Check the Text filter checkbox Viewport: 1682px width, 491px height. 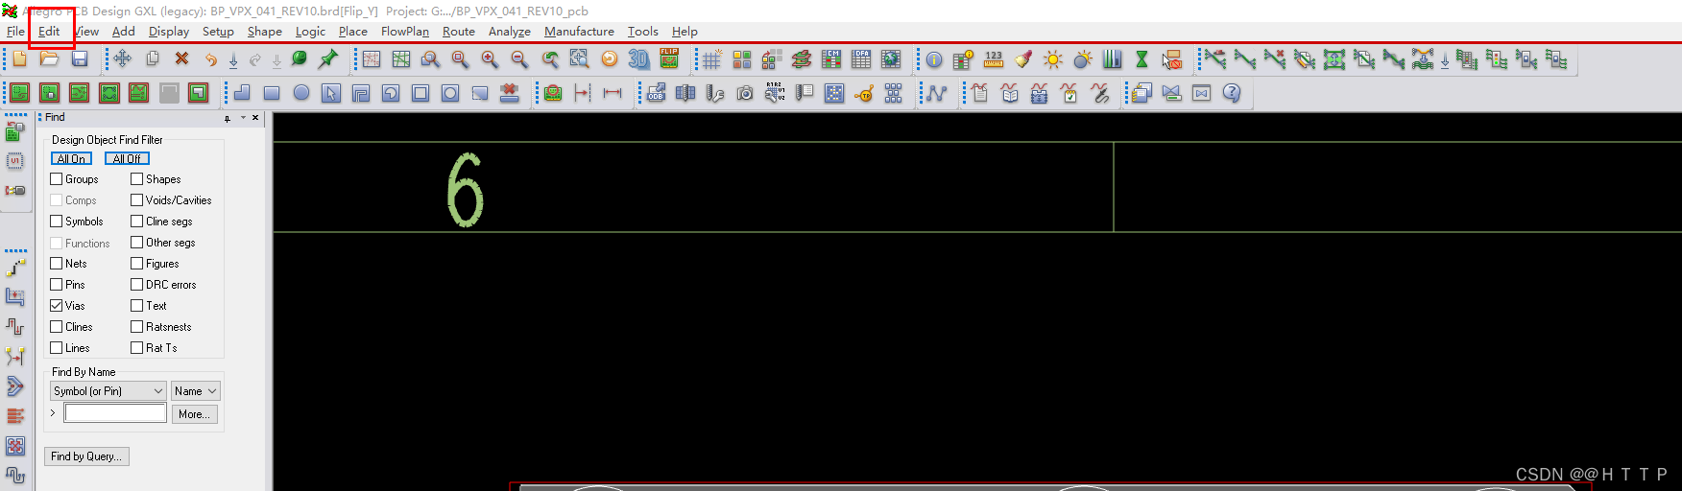click(137, 306)
